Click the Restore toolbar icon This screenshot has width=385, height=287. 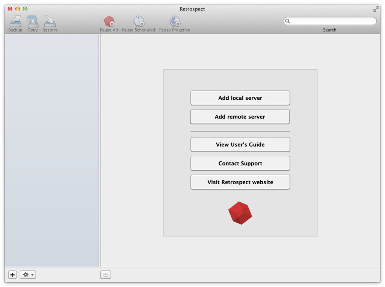[50, 21]
